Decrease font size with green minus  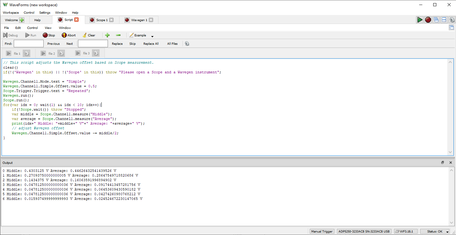pyautogui.click(x=118, y=35)
